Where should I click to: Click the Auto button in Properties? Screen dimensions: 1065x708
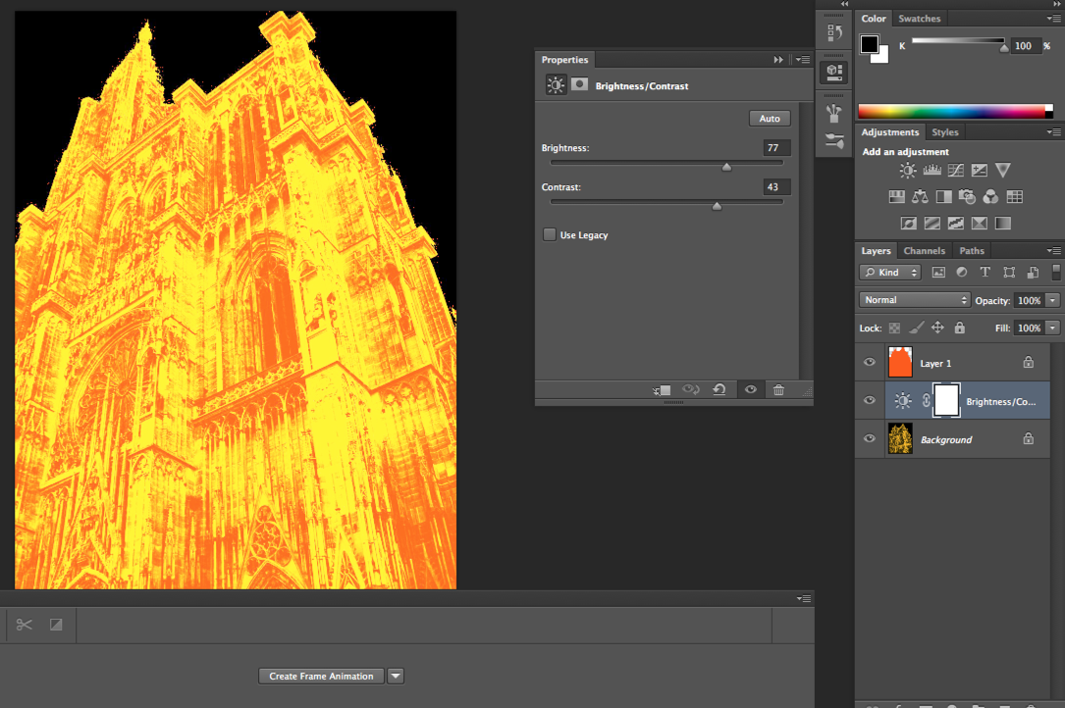pos(770,119)
